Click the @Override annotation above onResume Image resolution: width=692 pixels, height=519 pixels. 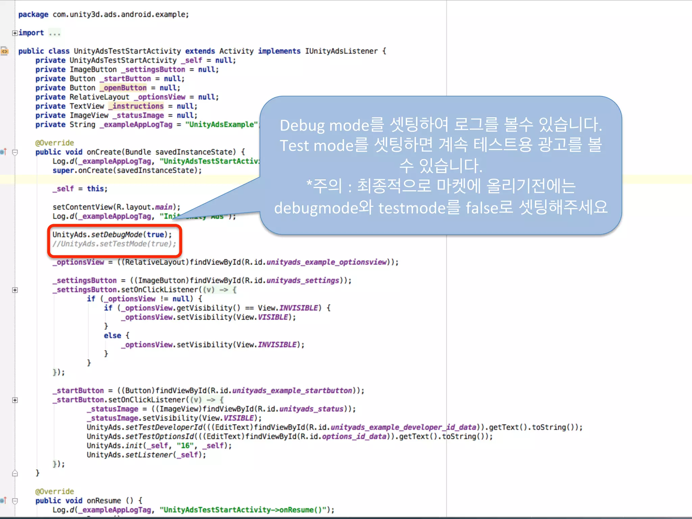tap(54, 492)
